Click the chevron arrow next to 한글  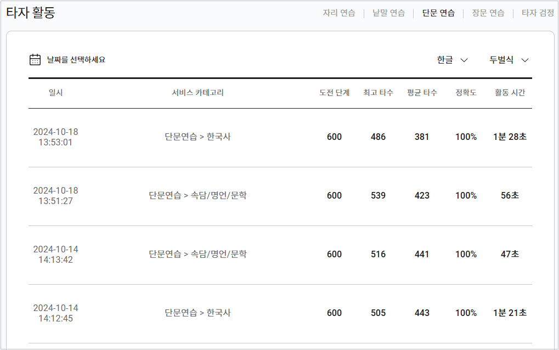(x=464, y=60)
